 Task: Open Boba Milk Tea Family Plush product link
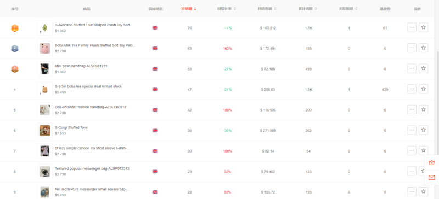tap(95, 45)
